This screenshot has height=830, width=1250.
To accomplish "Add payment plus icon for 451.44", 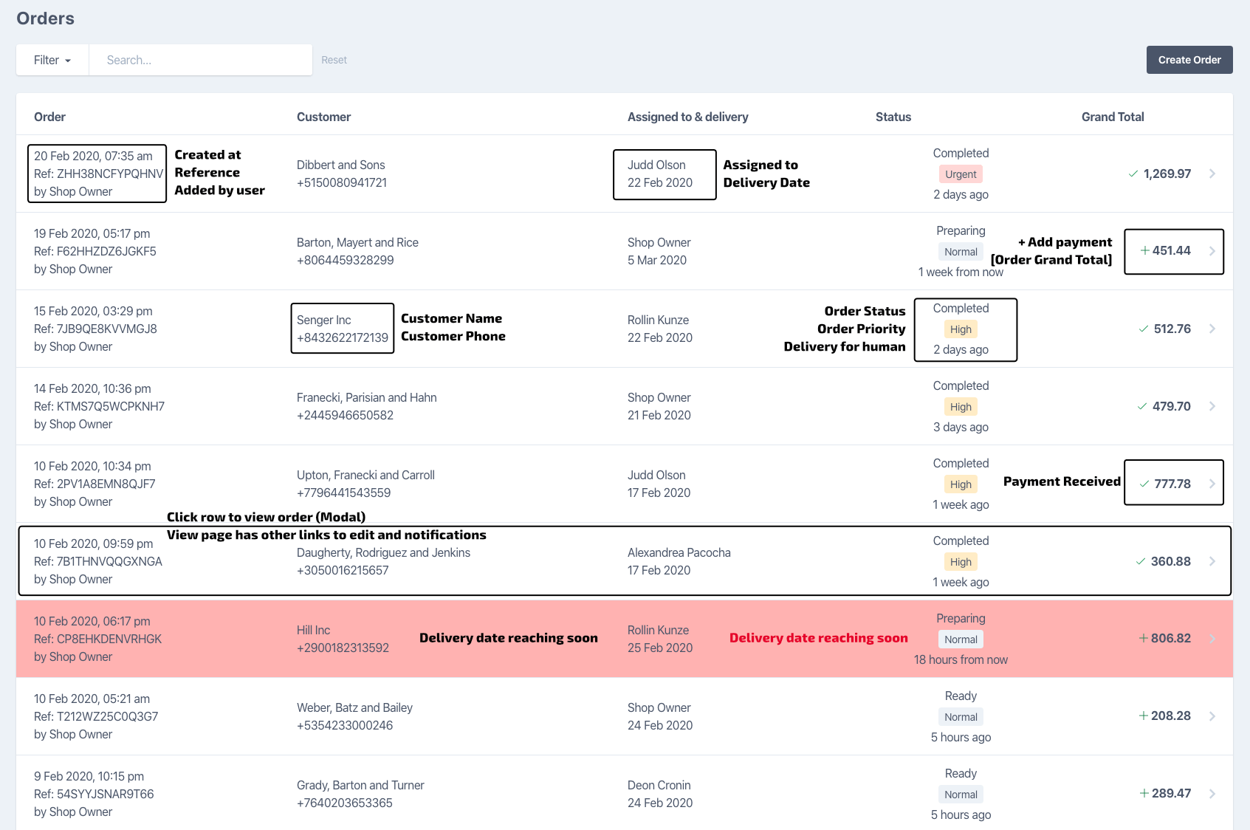I will (1144, 251).
